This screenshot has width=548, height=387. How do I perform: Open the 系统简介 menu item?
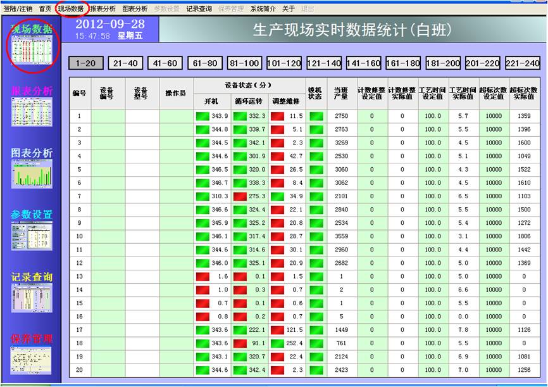263,9
